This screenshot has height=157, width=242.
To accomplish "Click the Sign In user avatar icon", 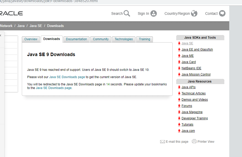I will point(154,13).
